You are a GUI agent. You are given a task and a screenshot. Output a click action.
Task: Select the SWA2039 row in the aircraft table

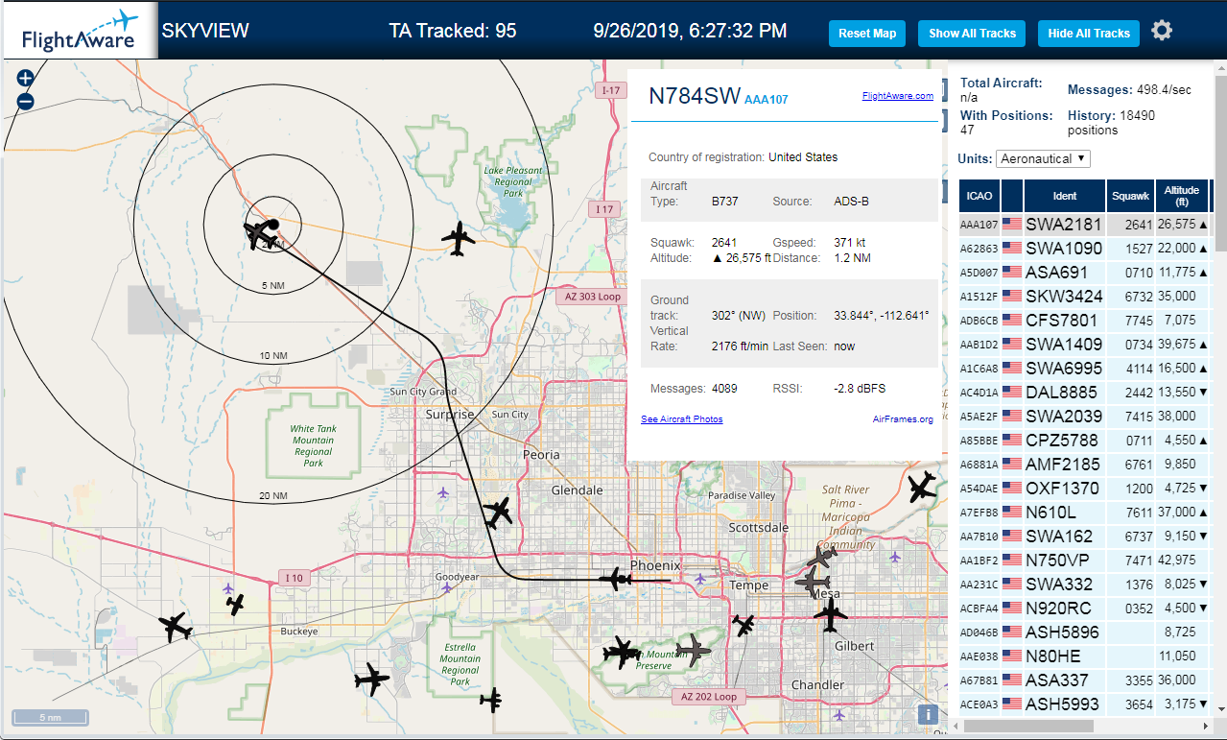tap(1084, 417)
